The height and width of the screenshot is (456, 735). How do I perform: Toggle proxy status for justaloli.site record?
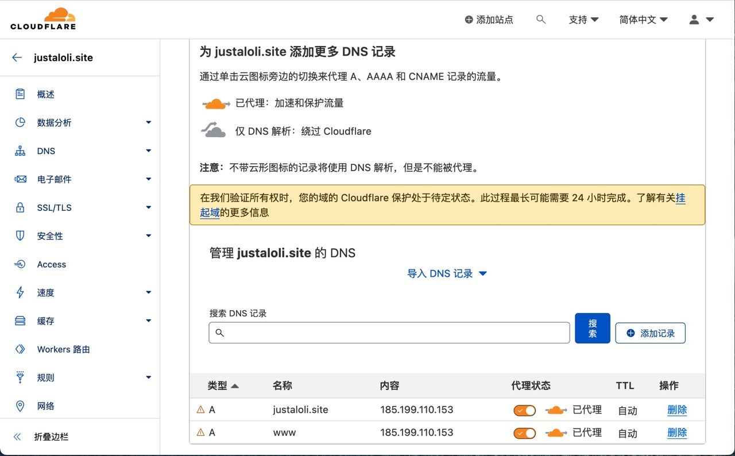pos(524,410)
